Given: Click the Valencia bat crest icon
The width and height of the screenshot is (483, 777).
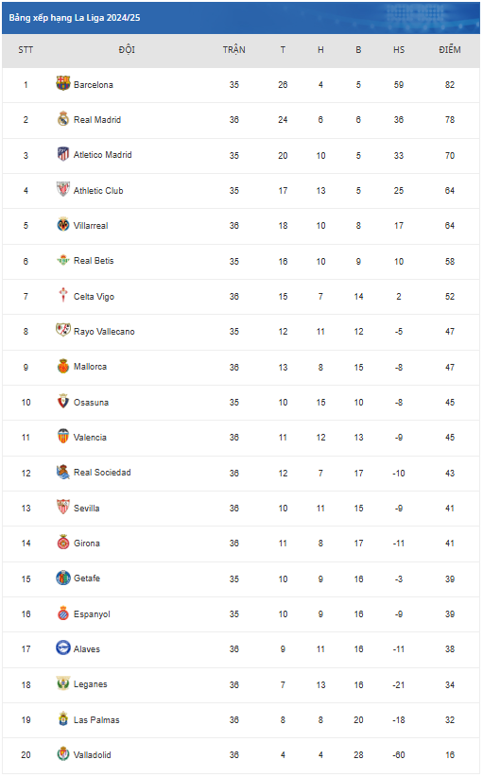Looking at the screenshot, I should point(63,436).
